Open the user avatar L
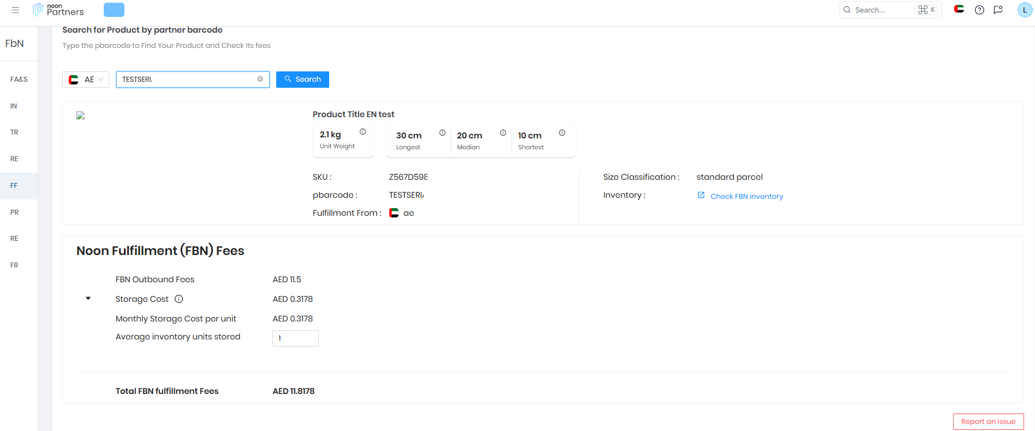1035x431 pixels. point(1025,10)
